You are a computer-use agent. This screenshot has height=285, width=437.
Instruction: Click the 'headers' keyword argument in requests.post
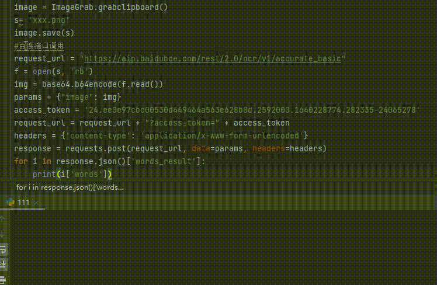(x=269, y=148)
